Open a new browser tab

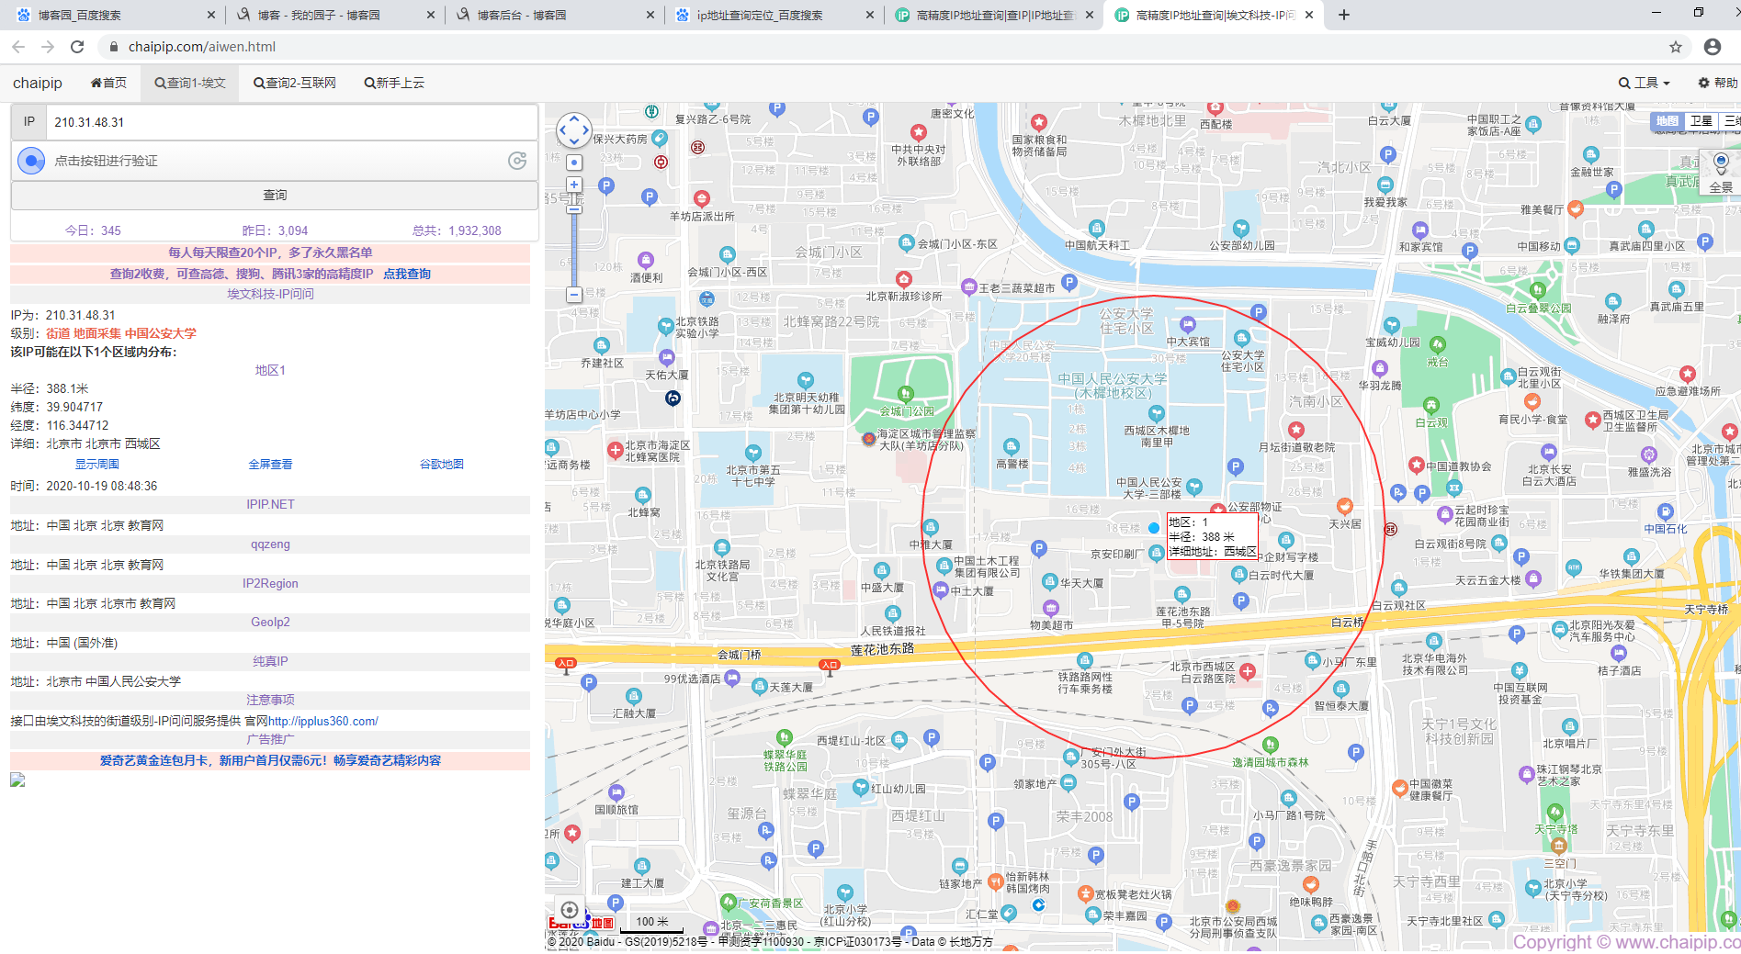pos(1344,15)
